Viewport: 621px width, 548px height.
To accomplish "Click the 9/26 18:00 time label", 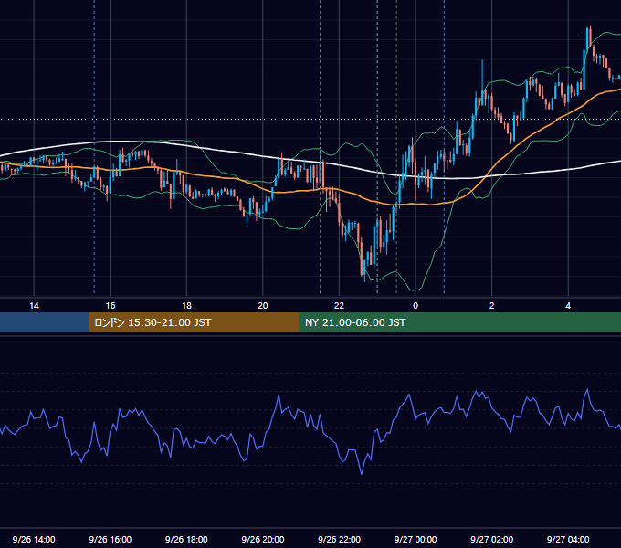I will (x=186, y=539).
